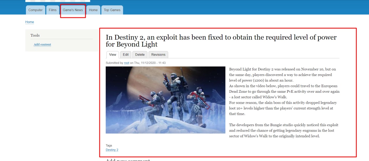Open the Revisions tab
The image size is (369, 161).
click(158, 55)
